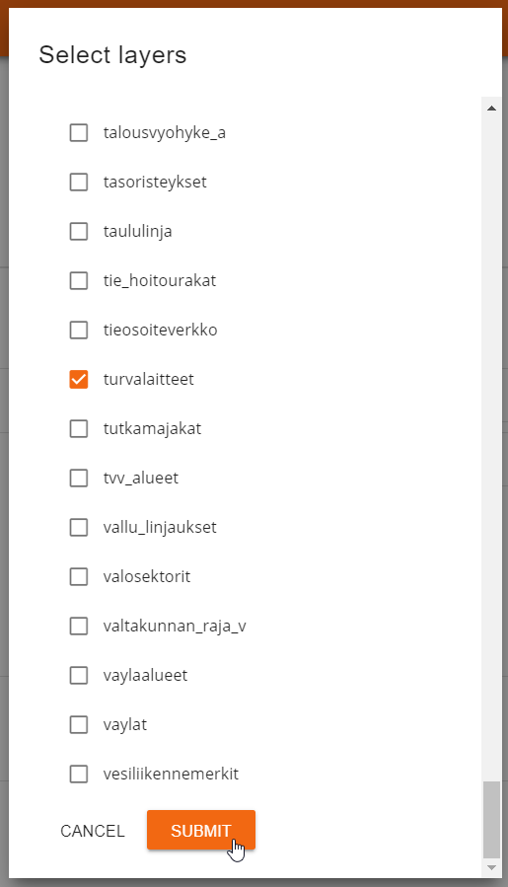Check the talousvyohyke_a layer checkbox
This screenshot has height=887, width=508.
point(79,133)
